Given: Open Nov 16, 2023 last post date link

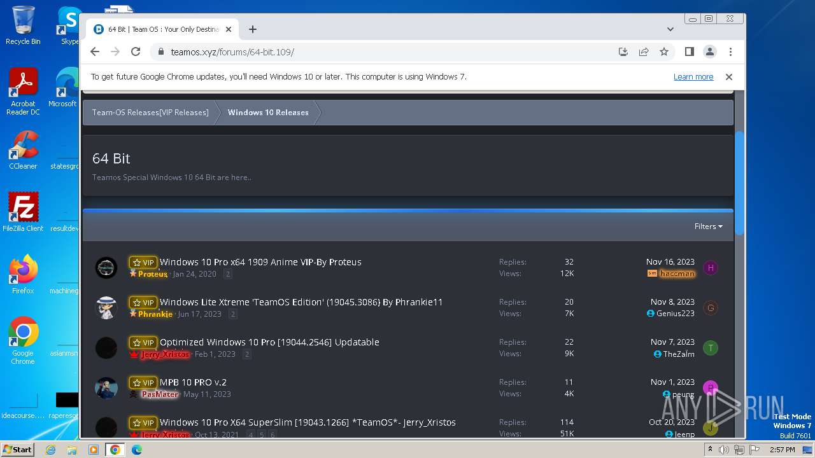Looking at the screenshot, I should pyautogui.click(x=670, y=262).
